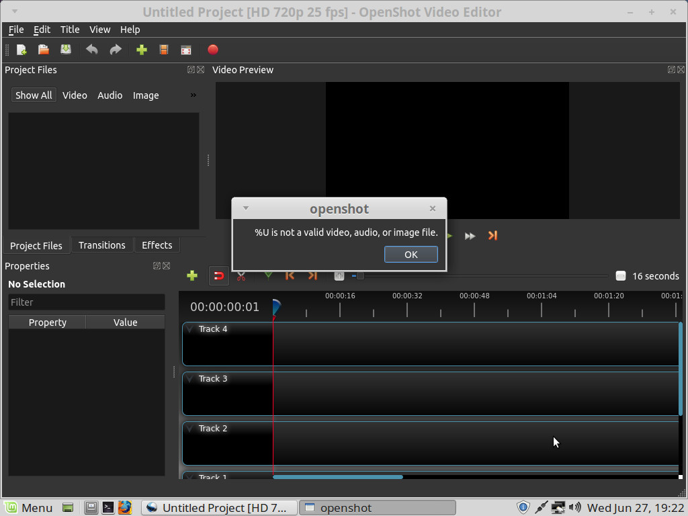Click the Properties Filter input field
688x516 pixels.
[x=87, y=302]
